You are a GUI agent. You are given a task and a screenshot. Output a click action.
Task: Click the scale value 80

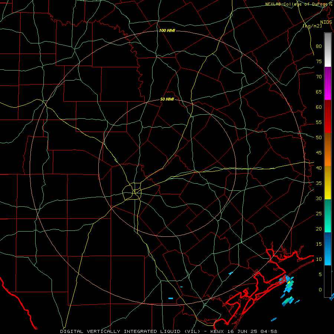319,46
